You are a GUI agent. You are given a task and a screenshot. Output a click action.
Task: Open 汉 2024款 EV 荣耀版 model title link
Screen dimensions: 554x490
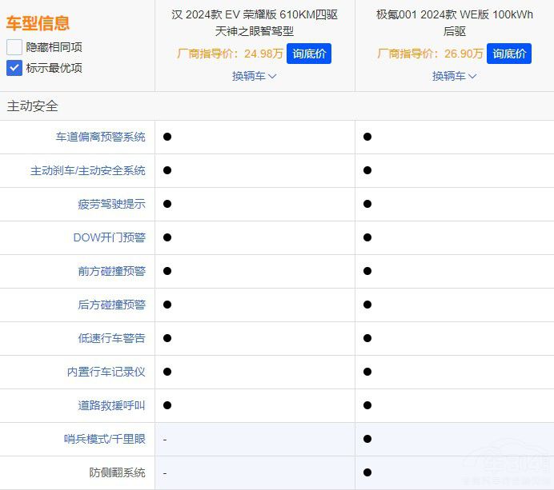click(x=255, y=22)
